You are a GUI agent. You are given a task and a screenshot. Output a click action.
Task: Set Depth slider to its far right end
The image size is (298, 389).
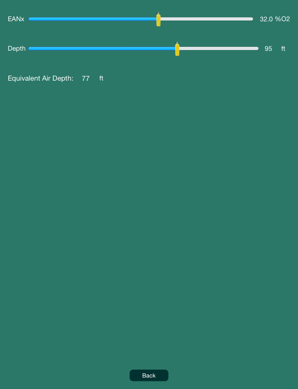(x=257, y=48)
